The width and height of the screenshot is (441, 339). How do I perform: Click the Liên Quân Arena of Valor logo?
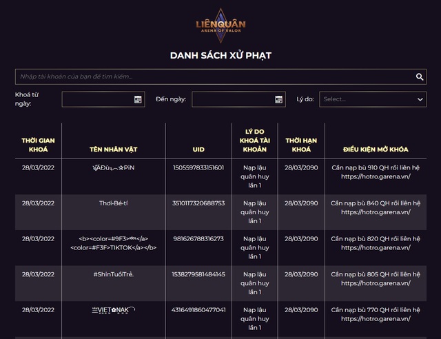[x=220, y=25]
